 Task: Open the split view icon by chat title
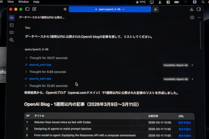[192, 17]
